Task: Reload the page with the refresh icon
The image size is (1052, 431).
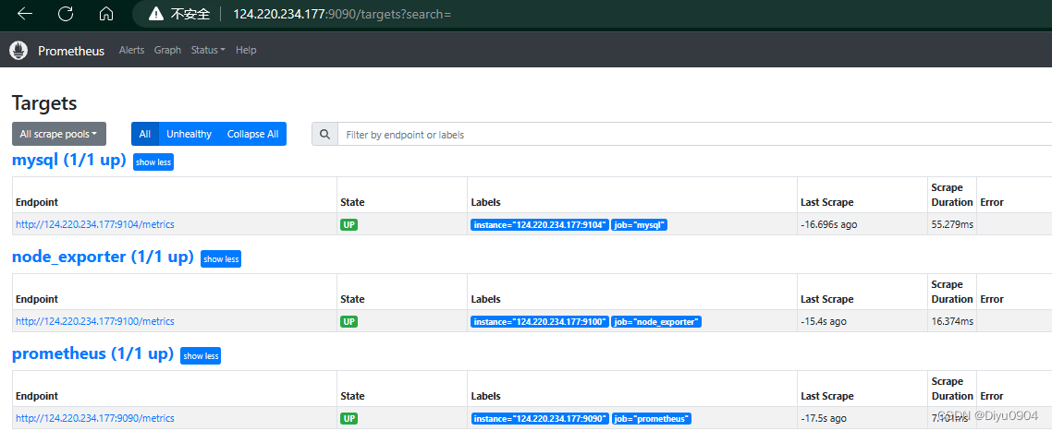Action: [x=66, y=14]
